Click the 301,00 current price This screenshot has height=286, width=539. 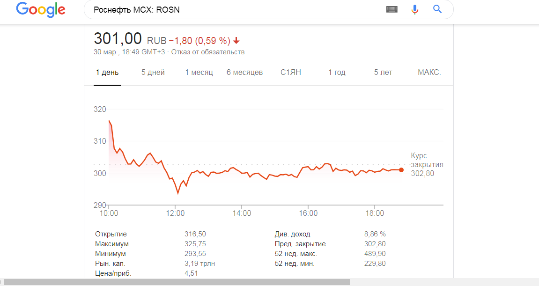[118, 38]
